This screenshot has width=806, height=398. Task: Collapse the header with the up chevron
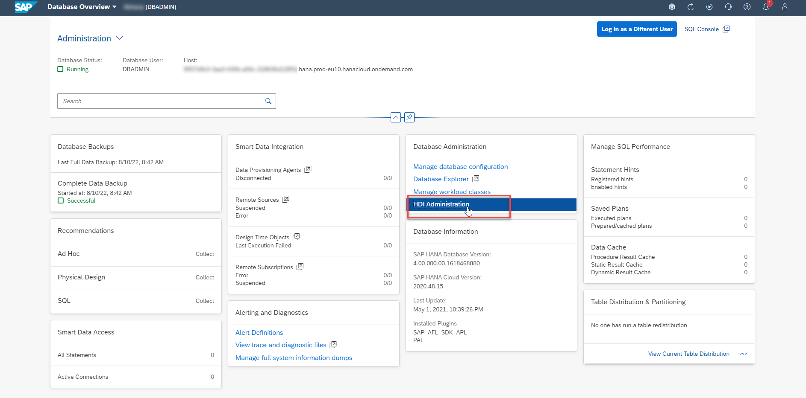(x=396, y=117)
